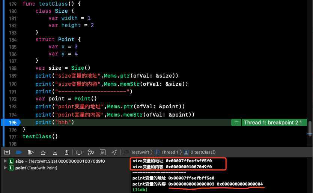This screenshot has width=313, height=193.
Task: Click line number 179 gutter
Action: click(13, 4)
